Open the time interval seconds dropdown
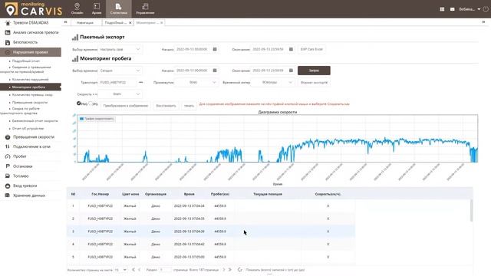Viewport: 491px width, 276px height. [x=273, y=82]
